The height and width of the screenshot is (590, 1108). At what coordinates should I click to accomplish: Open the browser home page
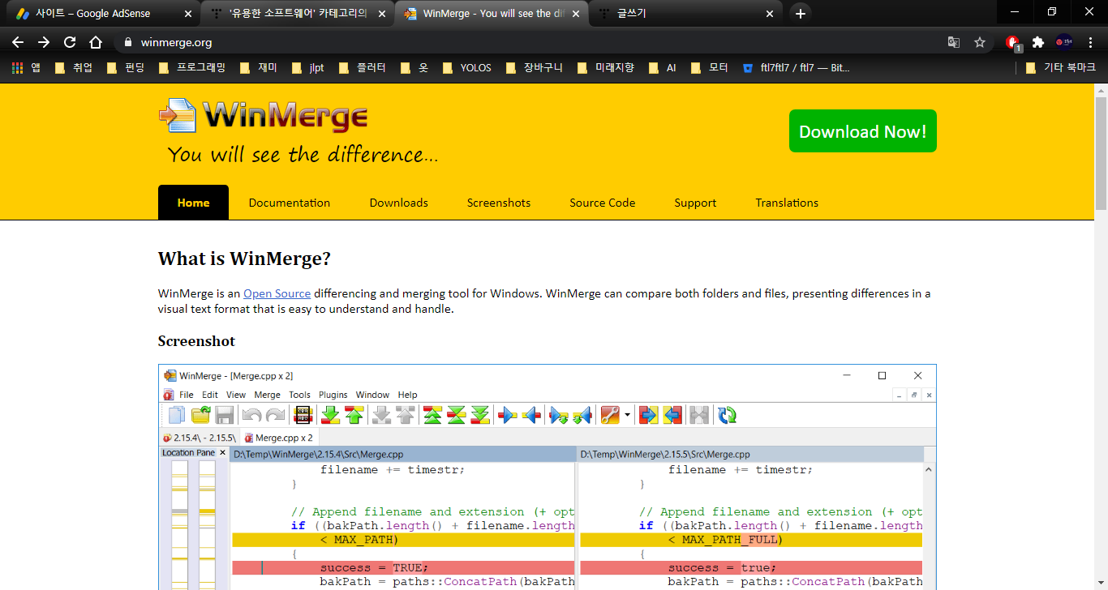[x=96, y=42]
